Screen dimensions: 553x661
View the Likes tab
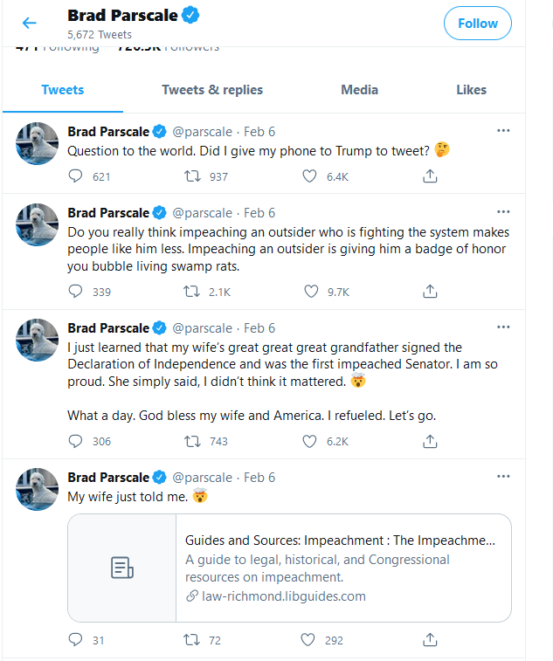(471, 90)
